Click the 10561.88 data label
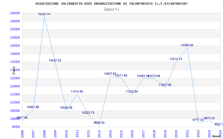The image size is (223, 139). (x=33, y=107)
